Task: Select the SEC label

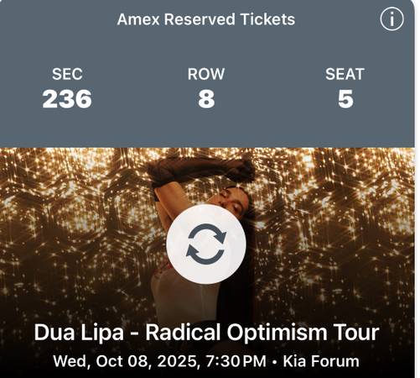Action: point(67,74)
